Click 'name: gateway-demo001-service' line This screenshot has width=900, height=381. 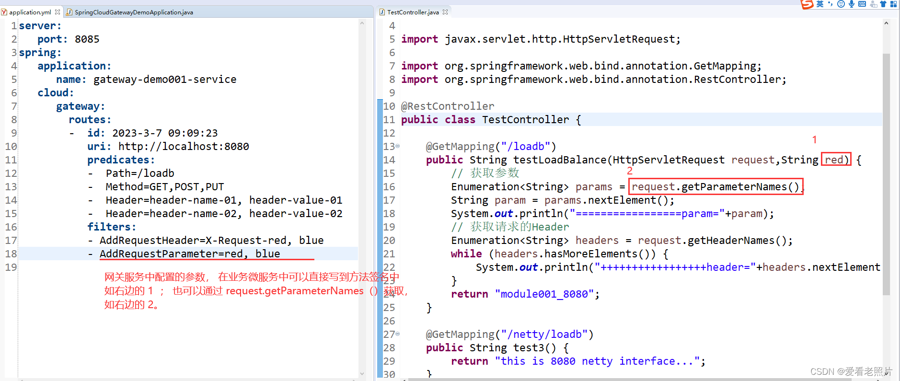point(146,80)
